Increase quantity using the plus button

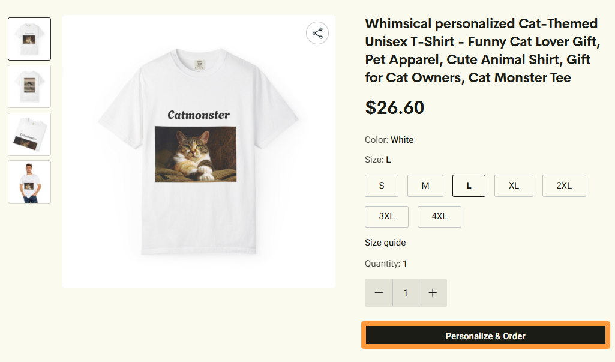click(433, 292)
